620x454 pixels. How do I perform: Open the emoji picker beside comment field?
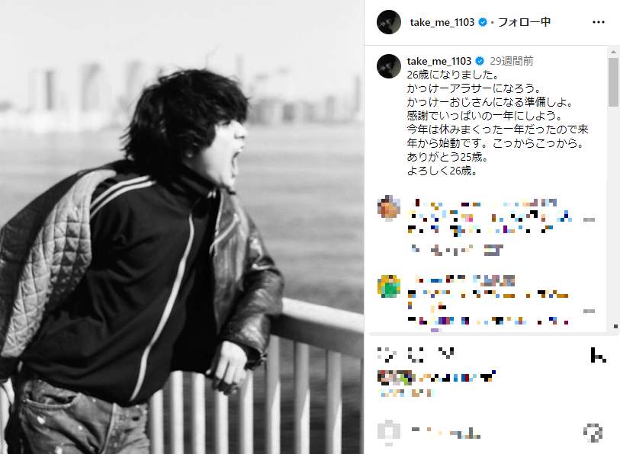click(389, 432)
